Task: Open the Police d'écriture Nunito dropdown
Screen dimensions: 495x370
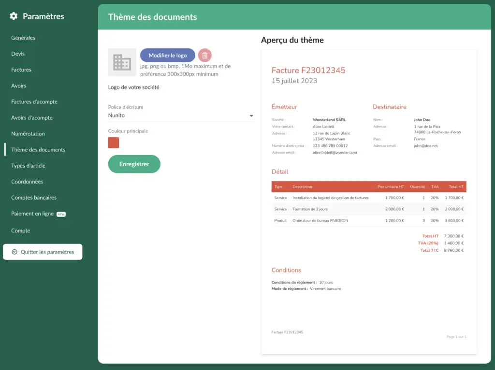Action: [x=181, y=115]
